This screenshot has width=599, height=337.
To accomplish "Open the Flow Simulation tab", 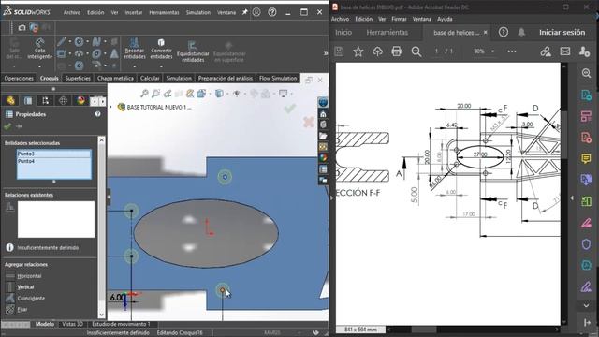I will [278, 78].
